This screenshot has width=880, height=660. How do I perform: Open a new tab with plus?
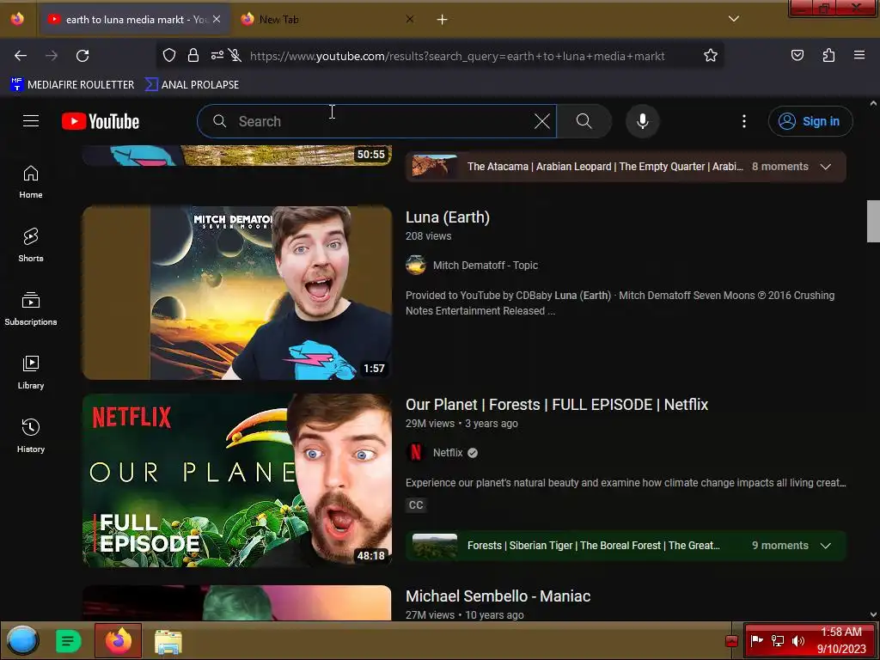point(443,20)
